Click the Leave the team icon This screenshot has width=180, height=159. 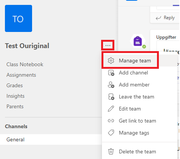click(x=111, y=97)
